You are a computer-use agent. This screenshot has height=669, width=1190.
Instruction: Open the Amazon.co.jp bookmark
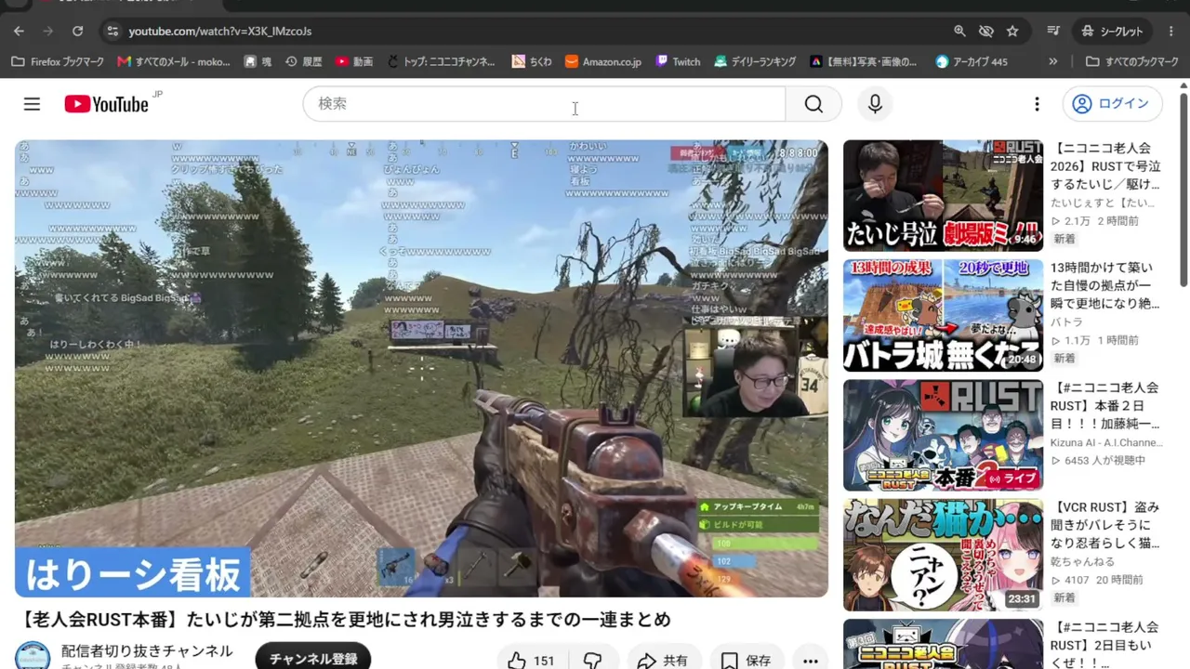603,61
